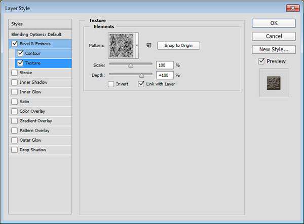The image size is (304, 224).
Task: Click the texture pattern thumbnail
Action: coord(122,46)
